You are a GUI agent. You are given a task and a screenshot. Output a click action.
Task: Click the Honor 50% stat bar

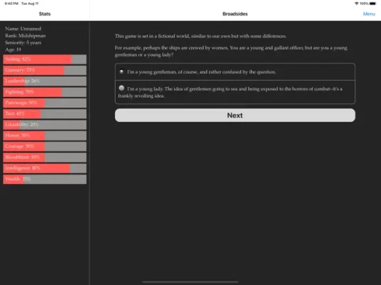(x=45, y=135)
